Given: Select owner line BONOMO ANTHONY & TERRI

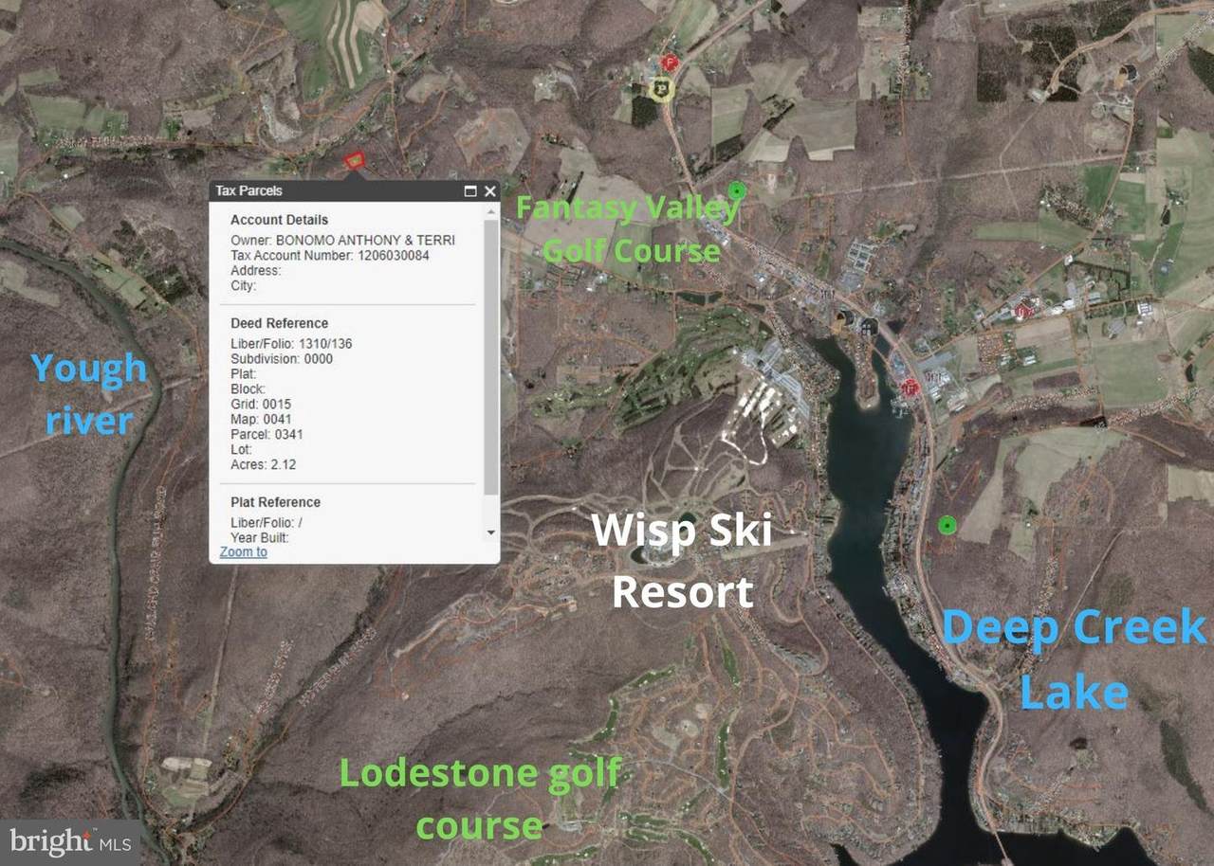Looking at the screenshot, I should pyautogui.click(x=342, y=241).
